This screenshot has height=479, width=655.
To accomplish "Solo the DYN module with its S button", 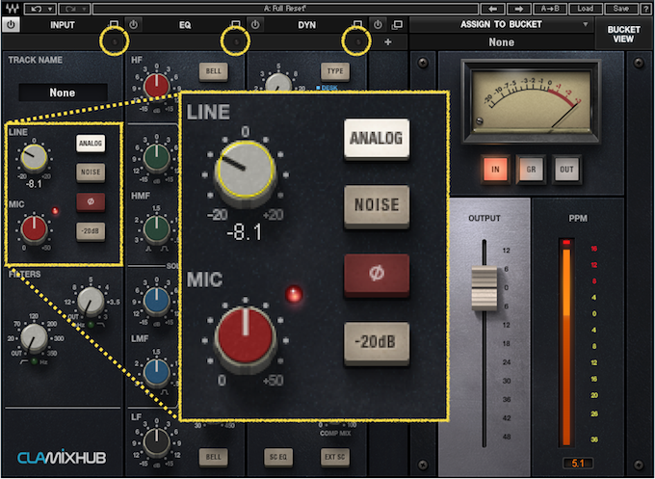I will tap(357, 41).
